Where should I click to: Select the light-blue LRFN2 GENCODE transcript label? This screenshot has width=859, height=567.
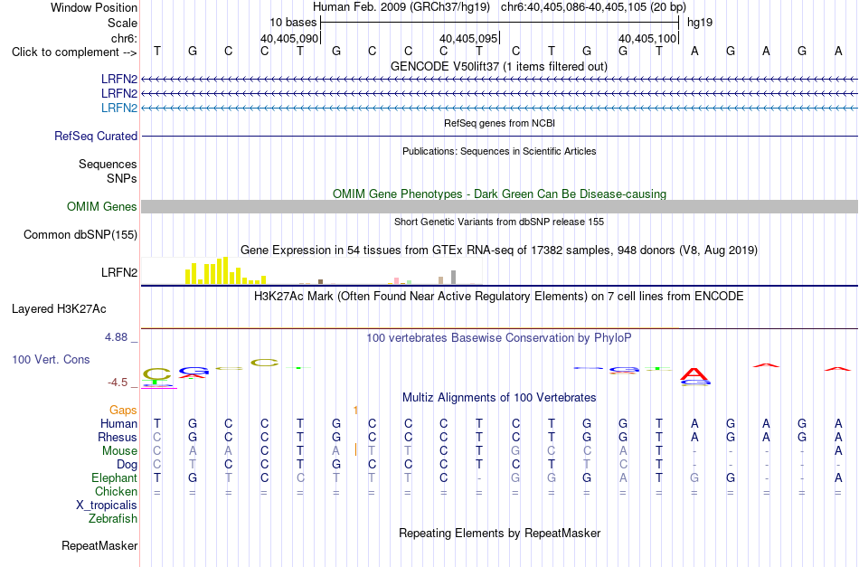119,108
